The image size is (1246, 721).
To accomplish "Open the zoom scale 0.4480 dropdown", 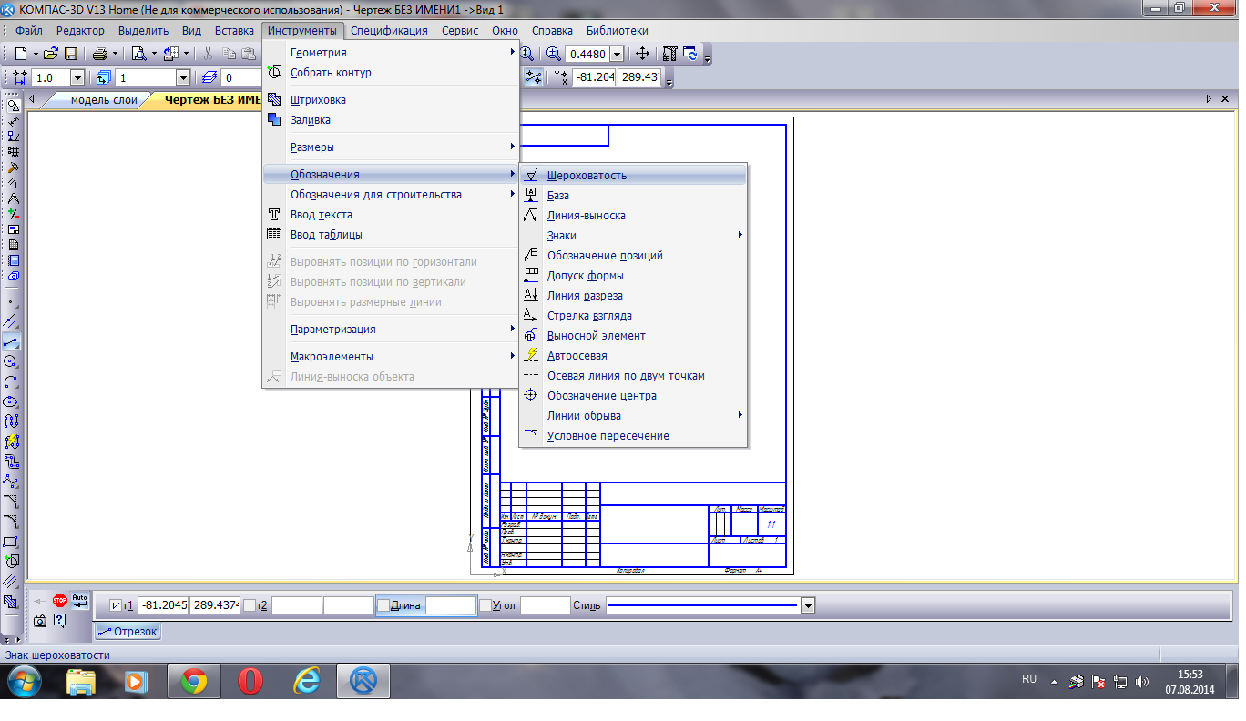I will (x=617, y=54).
